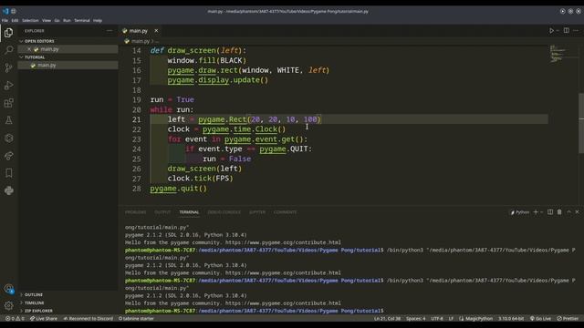Open the Edit menu
Image resolution: width=584 pixels, height=328 pixels.
15,20
